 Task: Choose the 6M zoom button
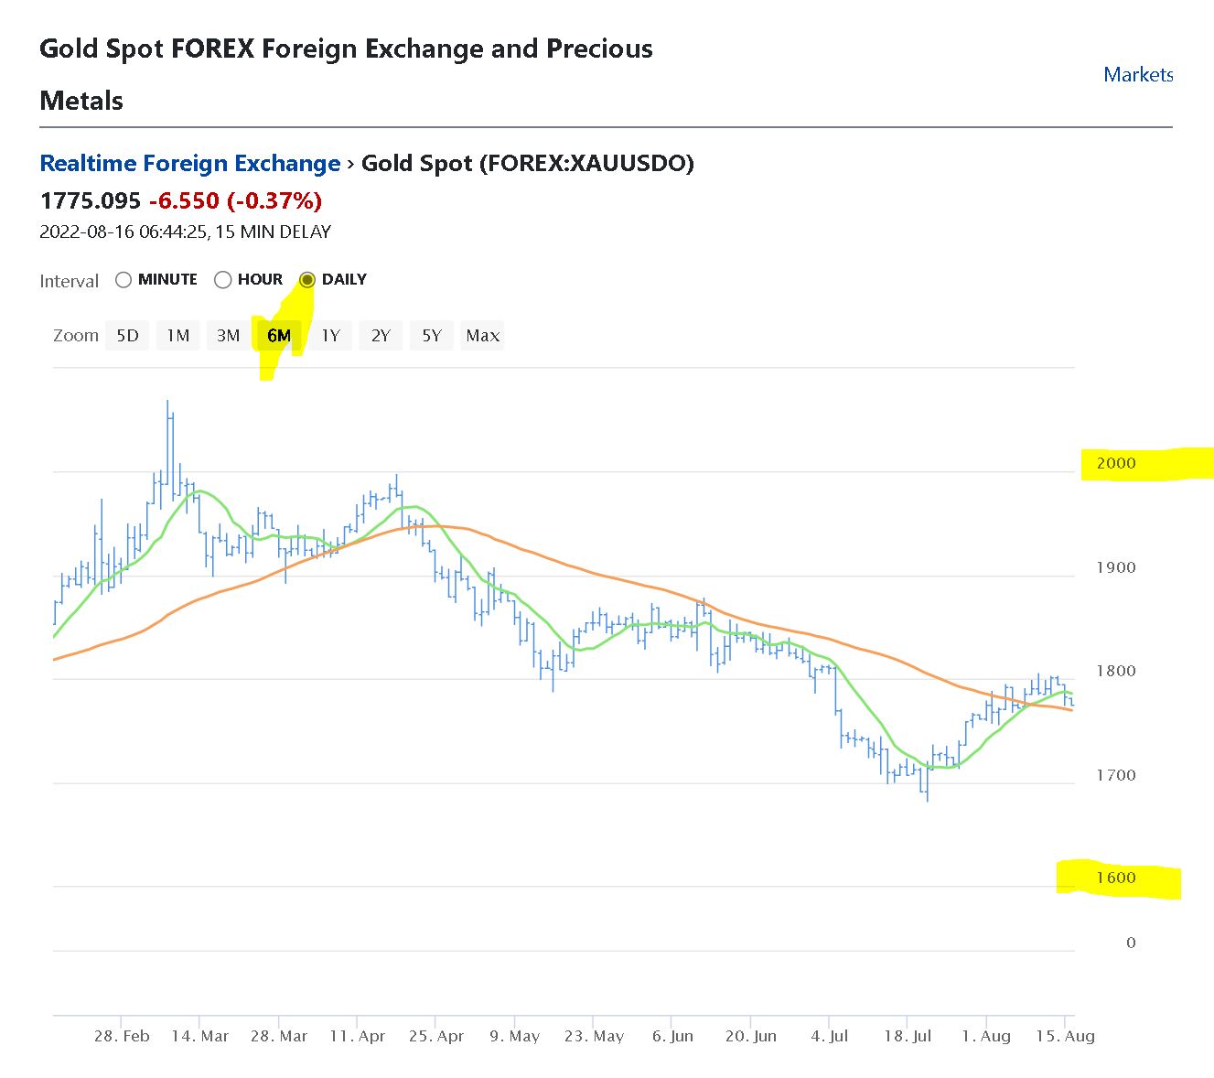click(279, 336)
